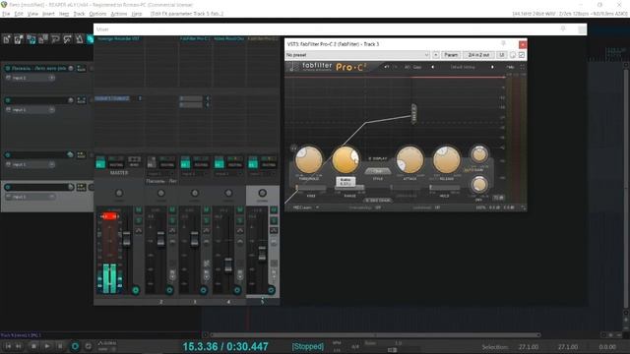Click the Open project toolbar icon
The width and height of the screenshot is (630, 354).
point(19,39)
